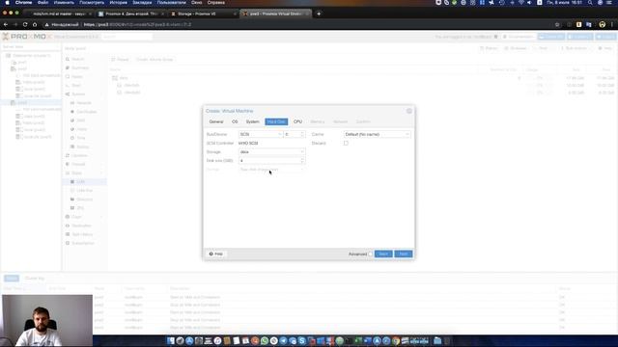Open the Notes item in the node menu

tap(84, 77)
